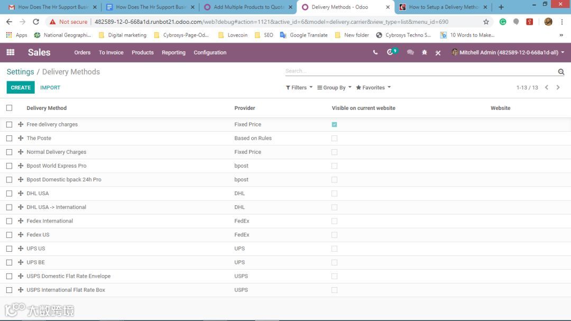Click drag handle for UPS BE row
Viewport: 571px width, 321px height.
21,262
